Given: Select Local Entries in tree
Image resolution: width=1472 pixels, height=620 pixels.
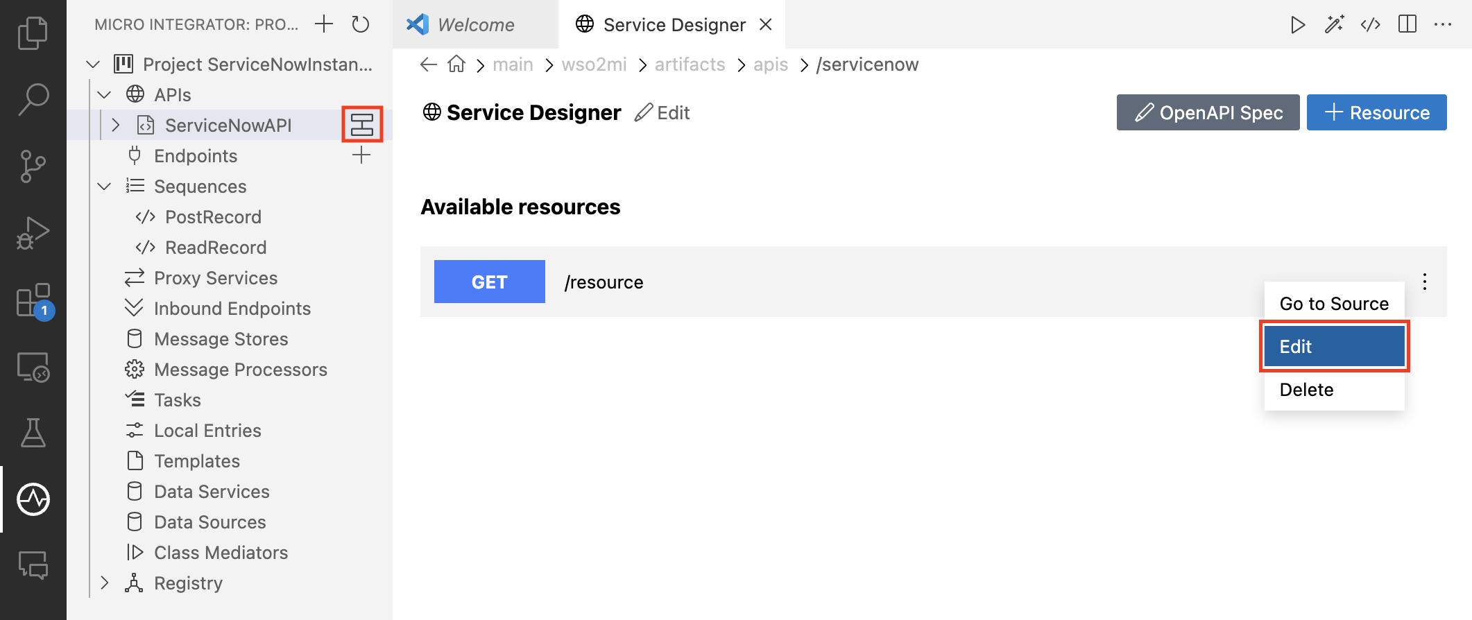Looking at the screenshot, I should pyautogui.click(x=207, y=431).
